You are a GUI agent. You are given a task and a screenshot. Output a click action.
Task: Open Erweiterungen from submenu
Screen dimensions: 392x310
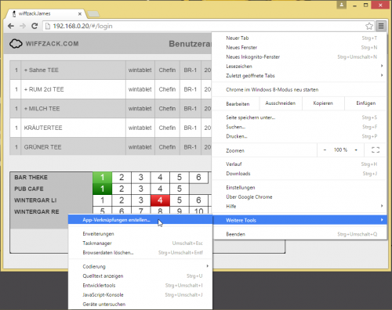pos(140,234)
